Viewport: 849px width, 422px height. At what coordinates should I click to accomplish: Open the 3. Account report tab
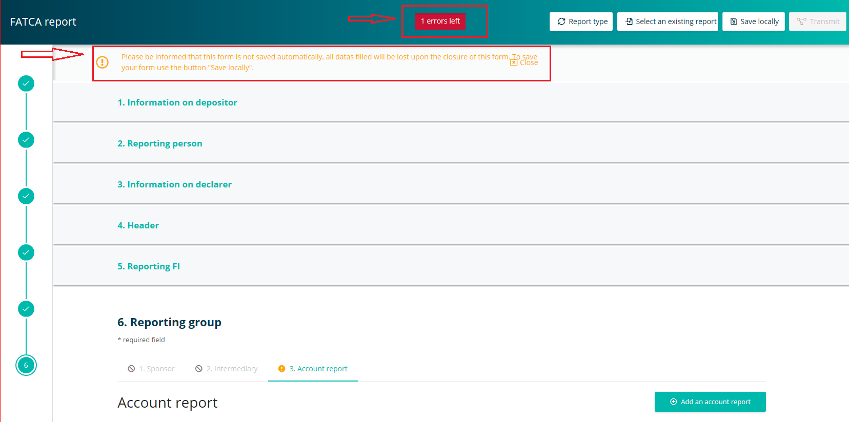tap(313, 369)
